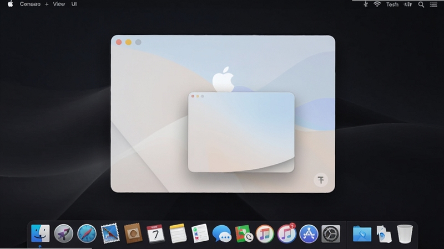The height and width of the screenshot is (249, 444).
Task: Minimize the large window with yellow button
Action: pos(129,42)
